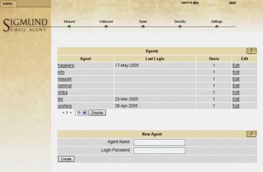Edit the info agent
This screenshot has height=172, width=263.
click(236, 72)
